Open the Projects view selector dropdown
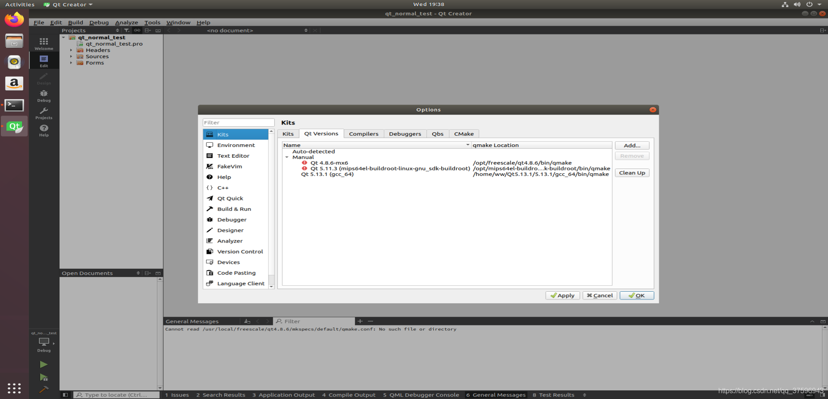The height and width of the screenshot is (399, 828). click(91, 30)
